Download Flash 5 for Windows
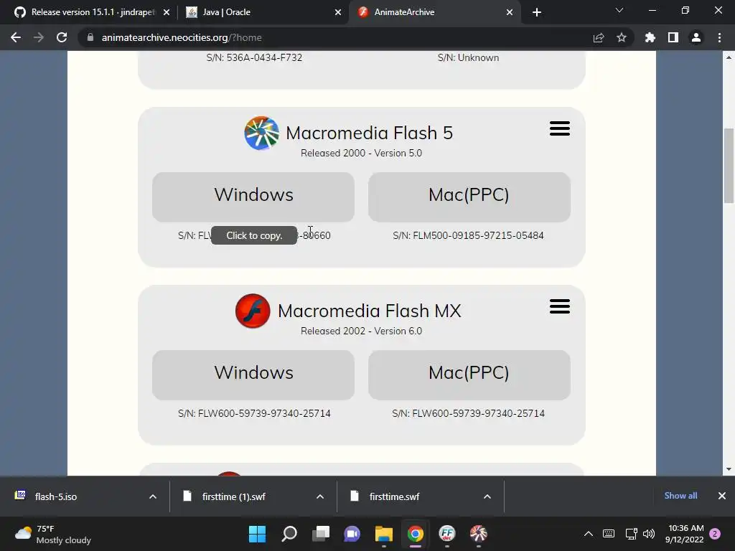735x551 pixels. (x=253, y=197)
